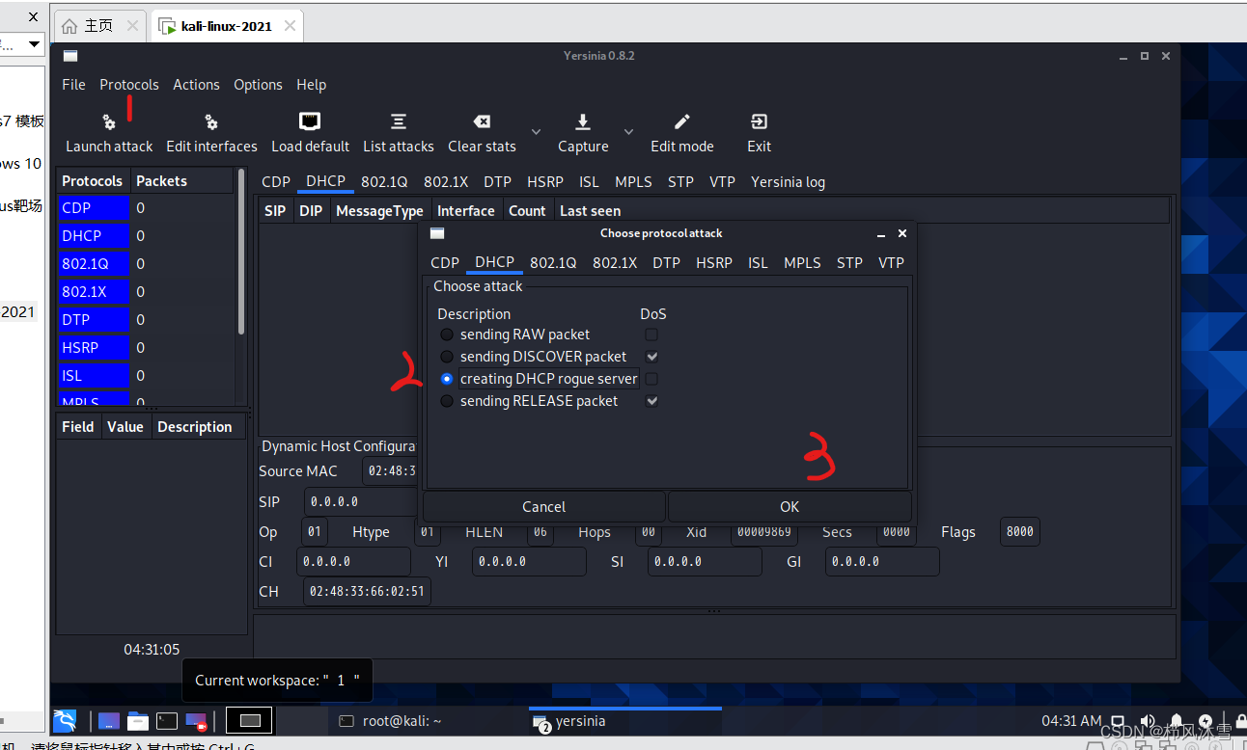
Task: Open the Actions menu
Action: pos(196,85)
